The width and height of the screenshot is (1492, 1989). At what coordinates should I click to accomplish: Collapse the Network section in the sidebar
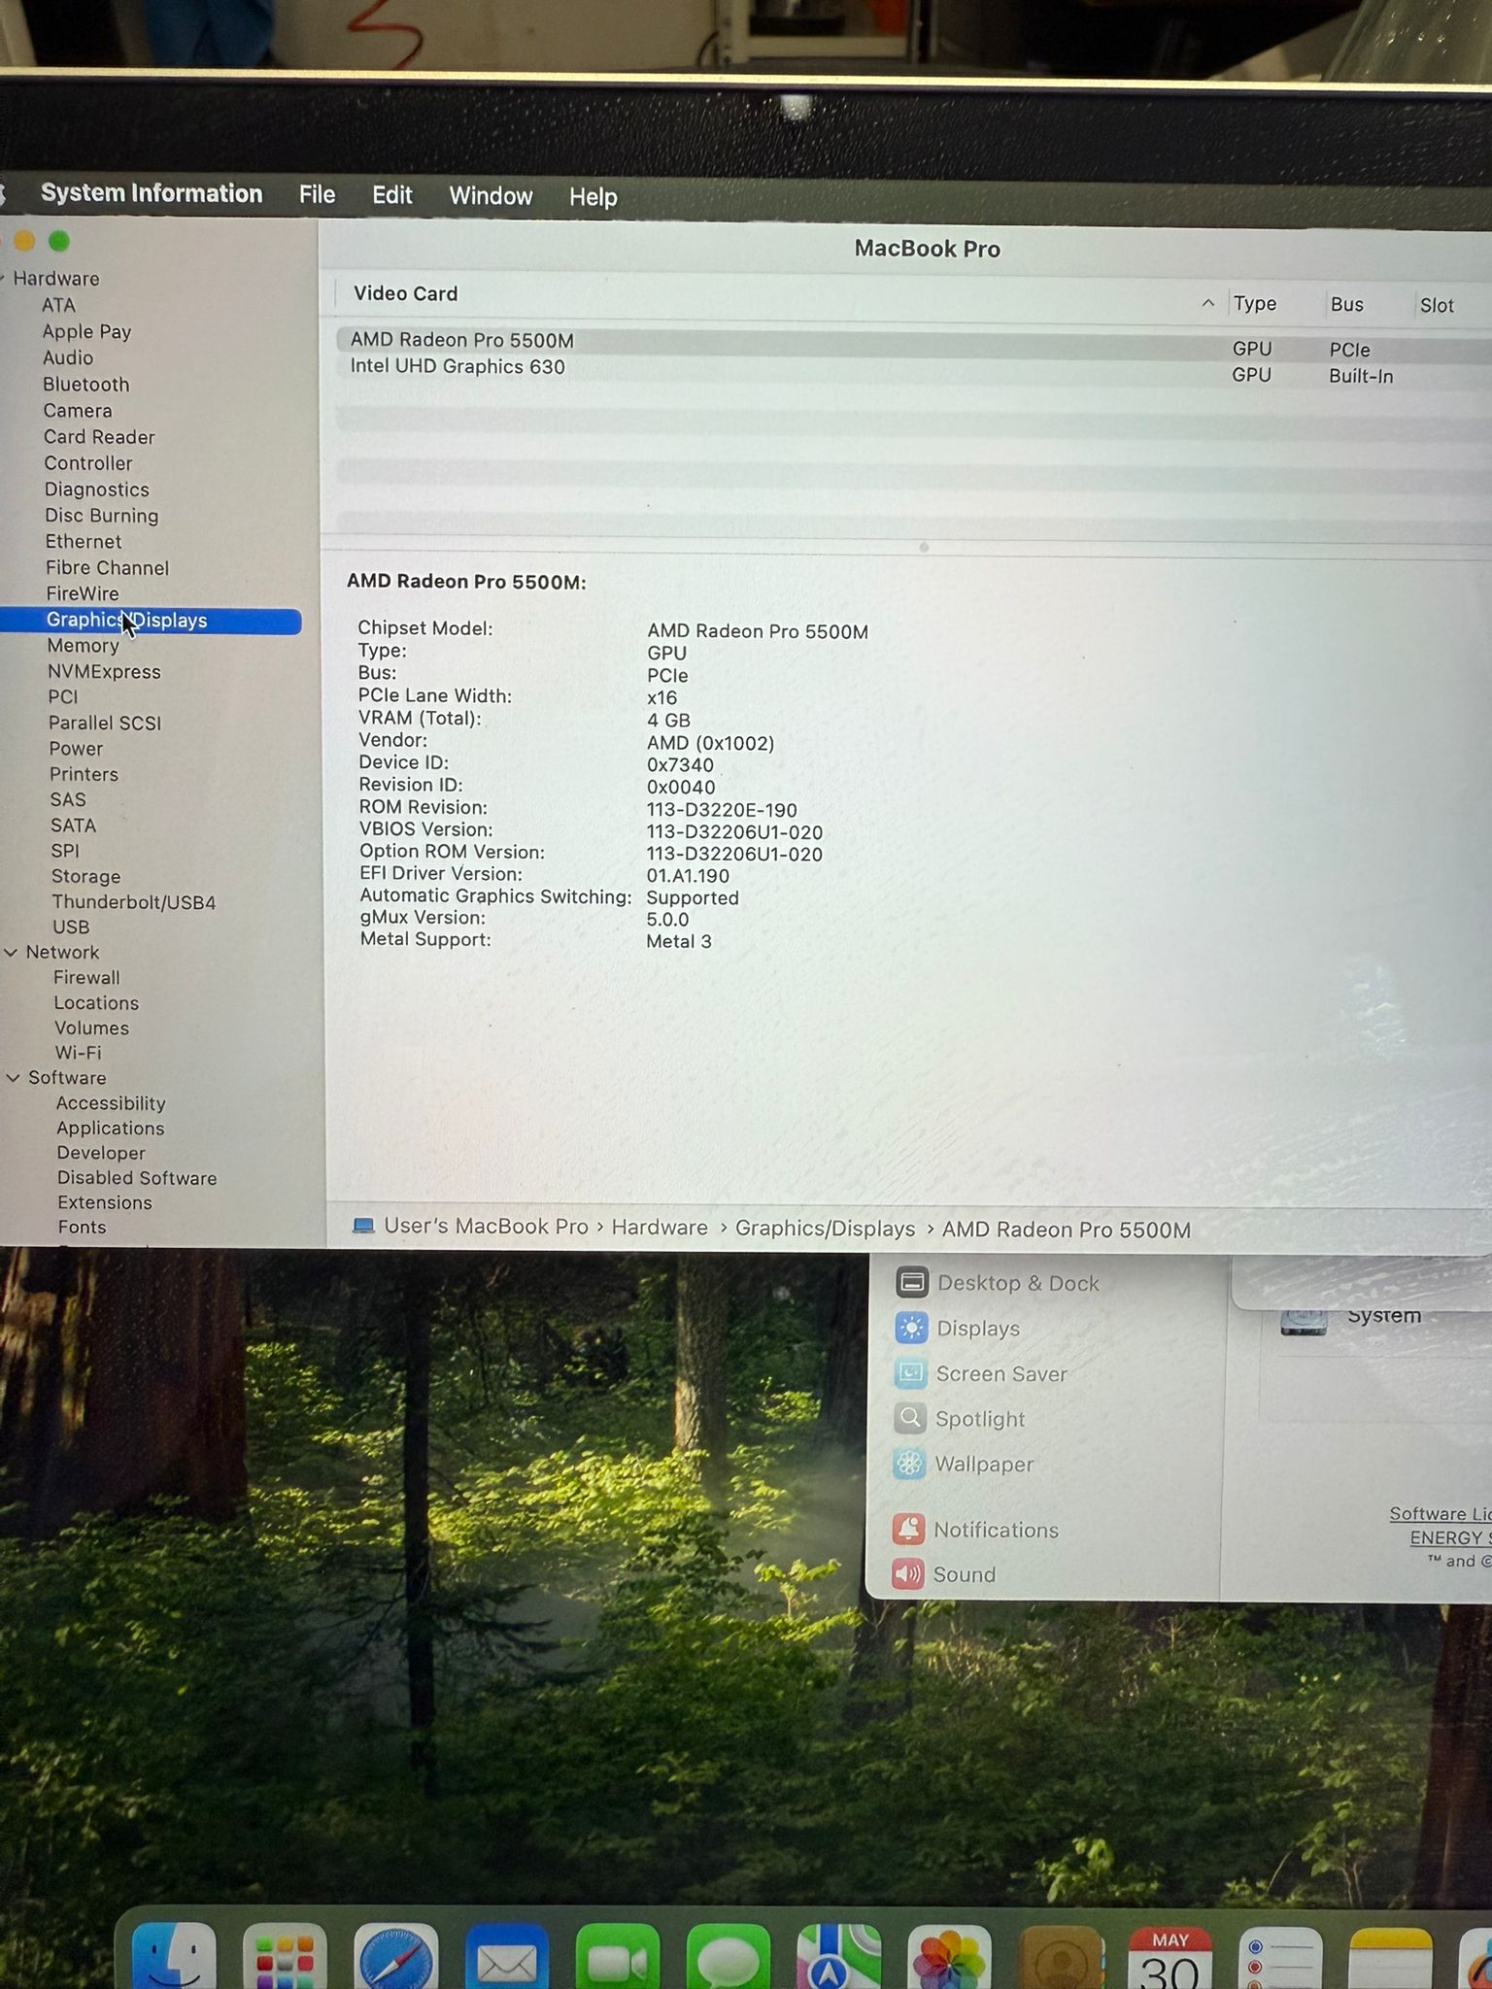pos(12,953)
